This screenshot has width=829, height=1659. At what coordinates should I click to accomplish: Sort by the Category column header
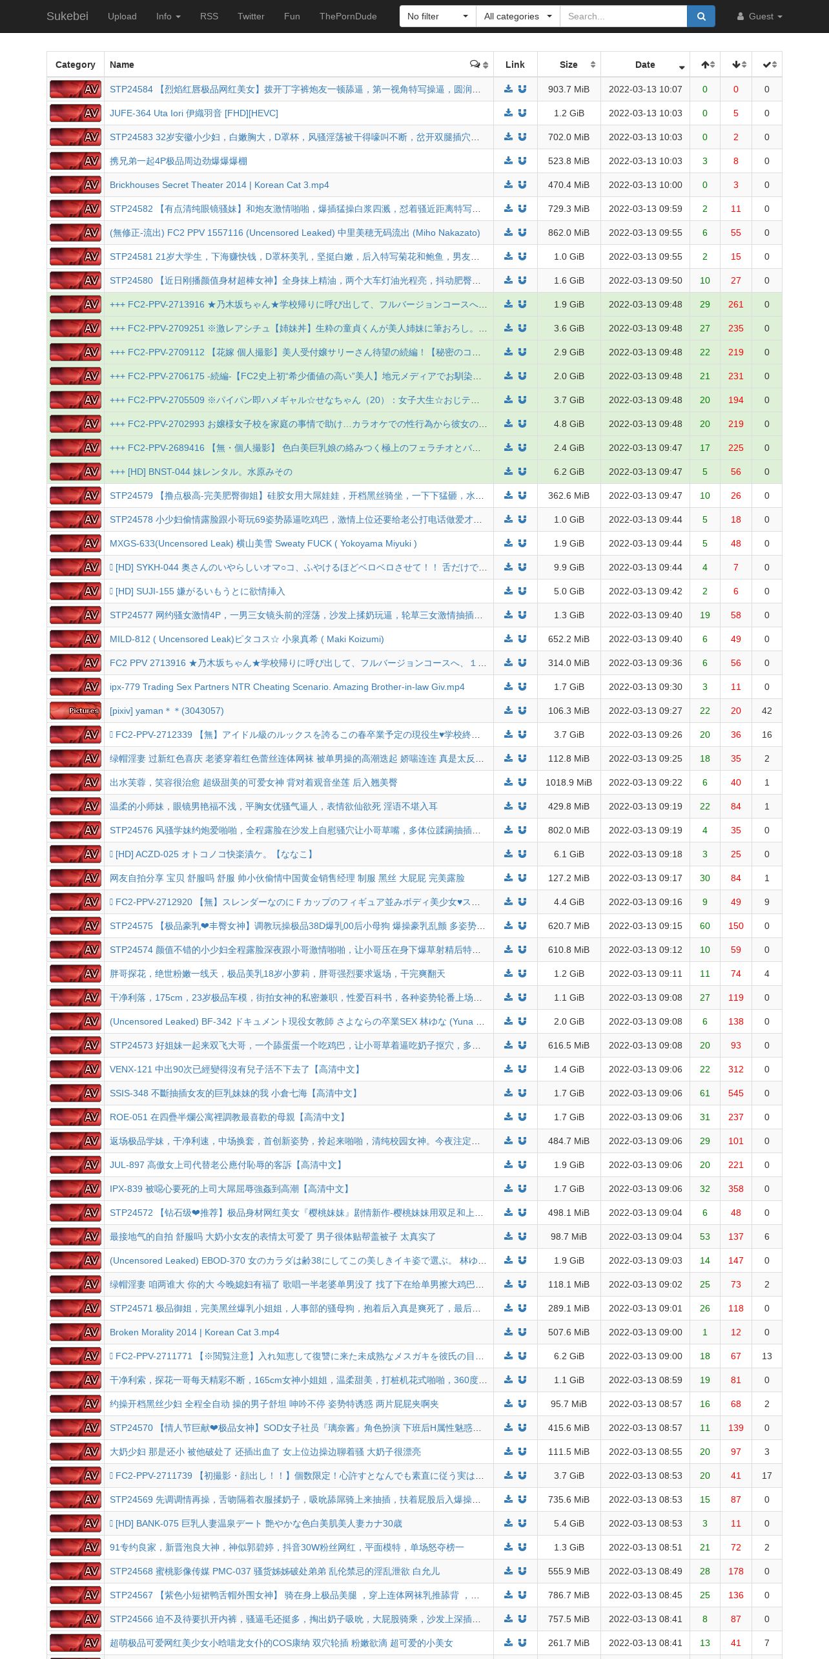click(x=76, y=65)
